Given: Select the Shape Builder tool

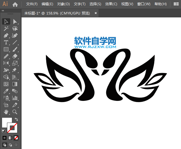Looking at the screenshot, I should (x=6, y=77).
